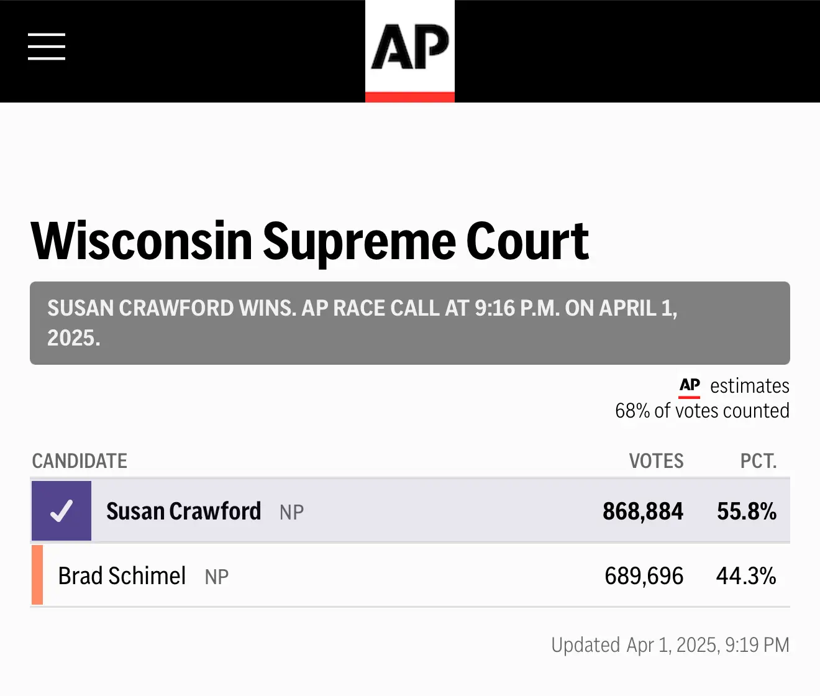Viewport: 820px width, 696px height.
Task: Click the NP label next to Susan Crawford
Action: click(291, 513)
